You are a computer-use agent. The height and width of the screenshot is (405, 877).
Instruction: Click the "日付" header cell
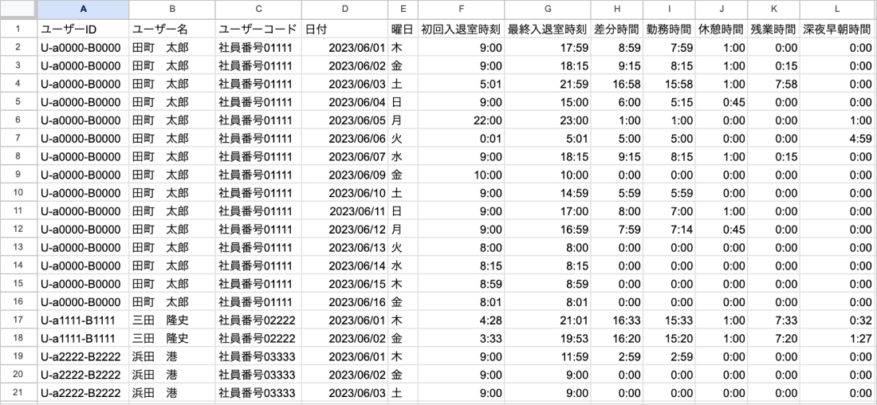[x=344, y=29]
